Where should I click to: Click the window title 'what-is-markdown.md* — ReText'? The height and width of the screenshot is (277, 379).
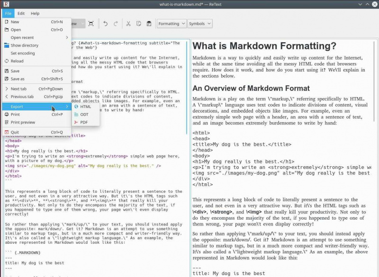(x=190, y=4)
